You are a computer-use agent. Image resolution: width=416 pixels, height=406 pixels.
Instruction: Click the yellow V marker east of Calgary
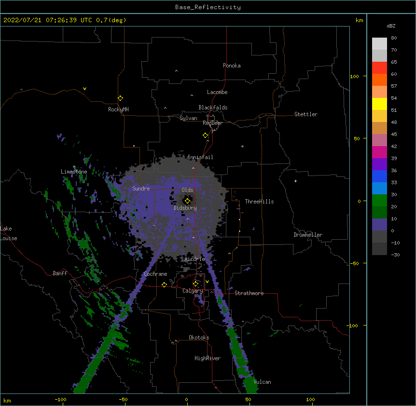207,282
